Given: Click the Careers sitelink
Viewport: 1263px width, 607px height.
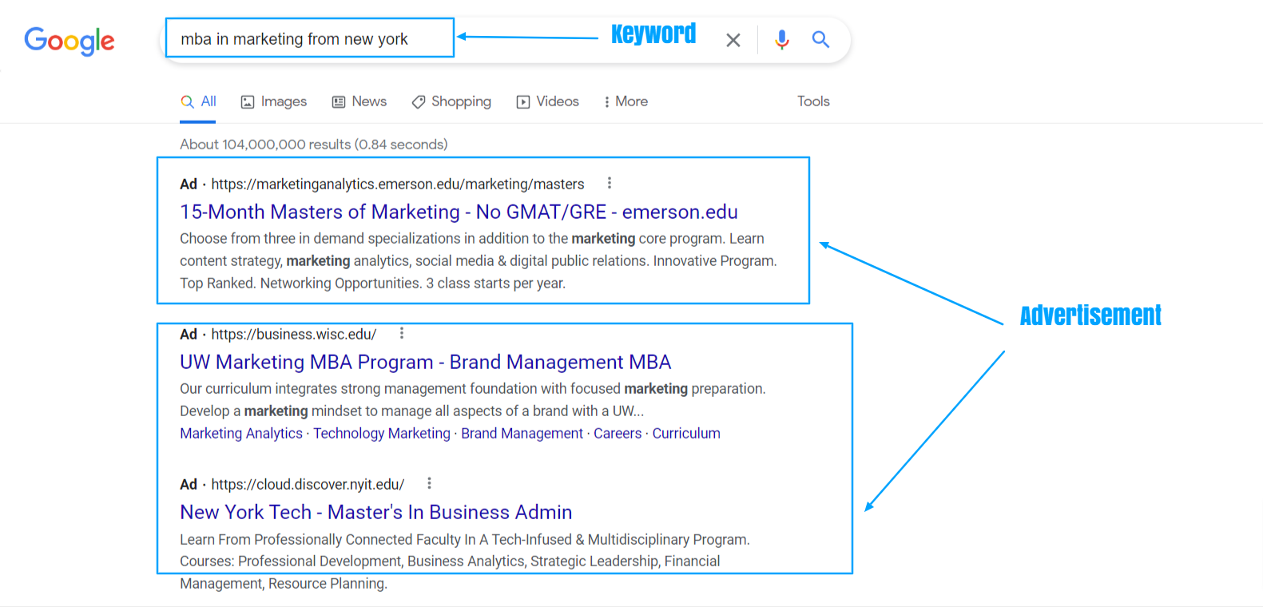Looking at the screenshot, I should [618, 434].
